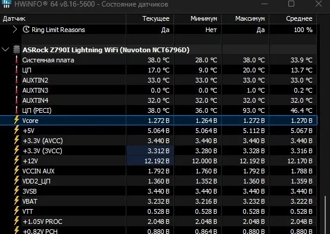Viewport: 330px width, 234px height.
Task: Click thermometer icon of AUXTIN2 row
Action: [17, 80]
